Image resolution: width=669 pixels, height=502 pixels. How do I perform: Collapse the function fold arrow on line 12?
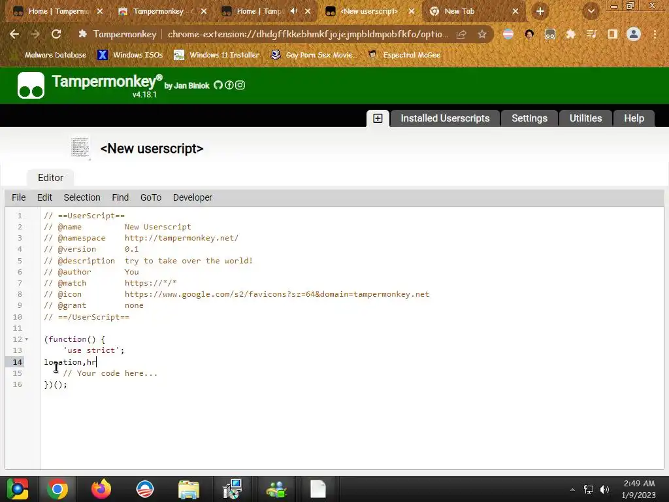pyautogui.click(x=26, y=339)
